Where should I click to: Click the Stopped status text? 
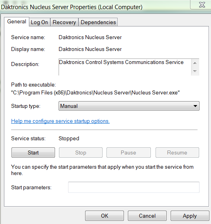point(69,138)
